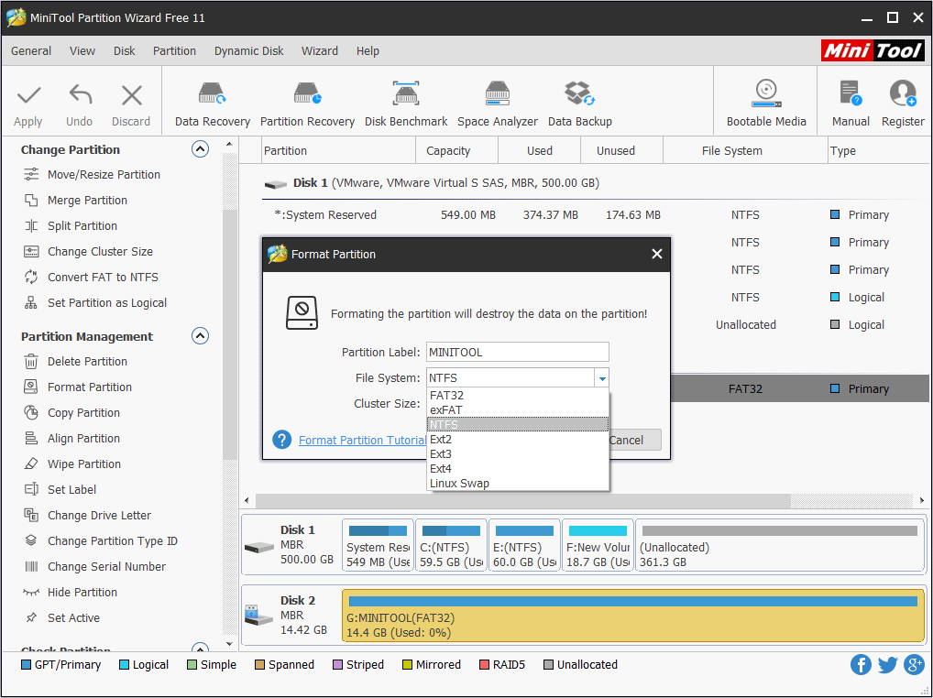This screenshot has height=698, width=933.
Task: Select C:(NTFS) block on Disk 1 map
Action: pyautogui.click(x=451, y=545)
